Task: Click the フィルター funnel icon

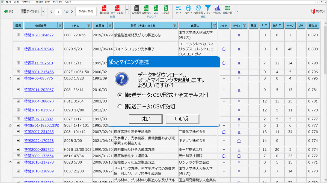Action: (x=208, y=8)
